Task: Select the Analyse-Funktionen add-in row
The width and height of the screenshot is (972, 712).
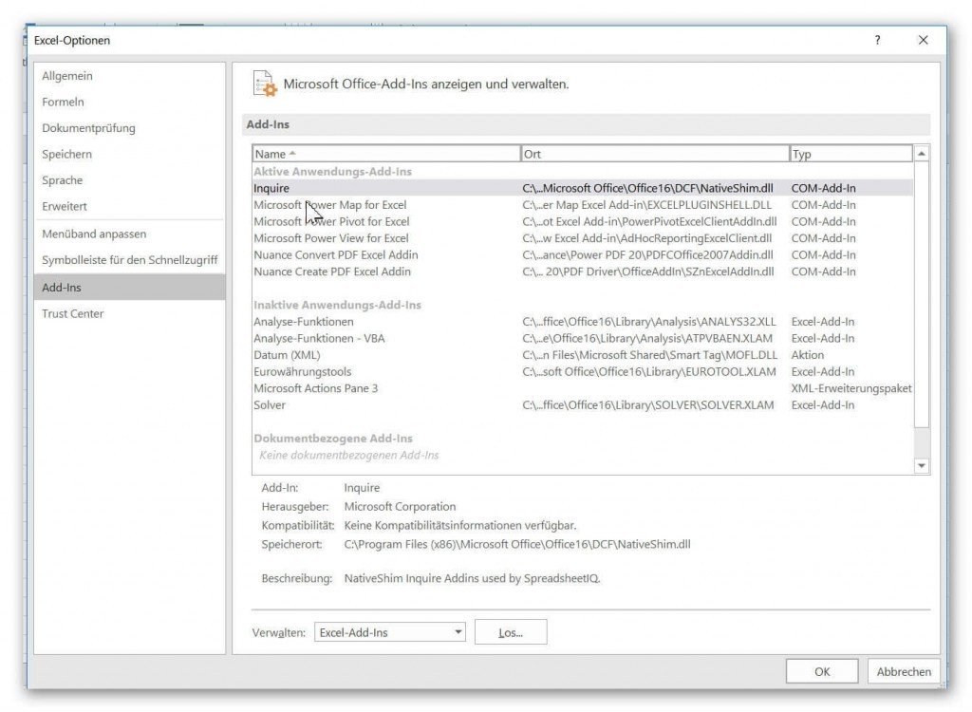Action: 583,321
